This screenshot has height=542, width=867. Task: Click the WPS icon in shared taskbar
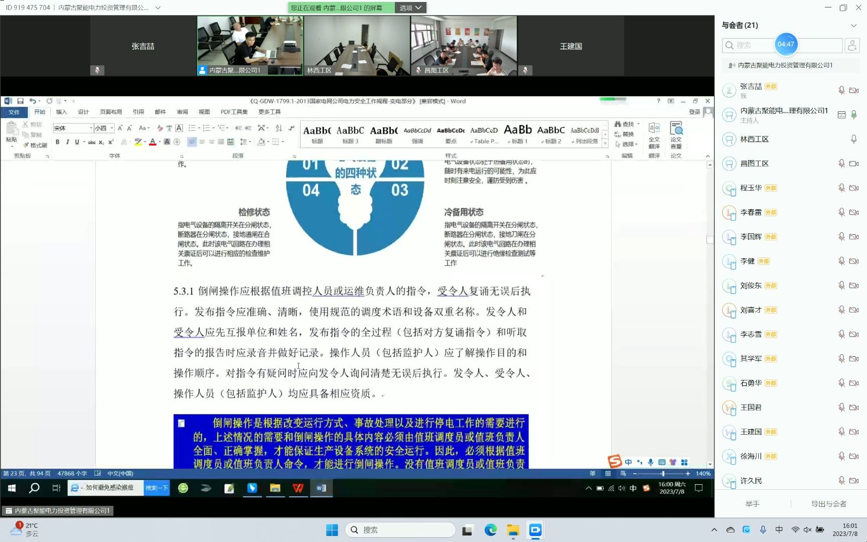pyautogui.click(x=298, y=488)
